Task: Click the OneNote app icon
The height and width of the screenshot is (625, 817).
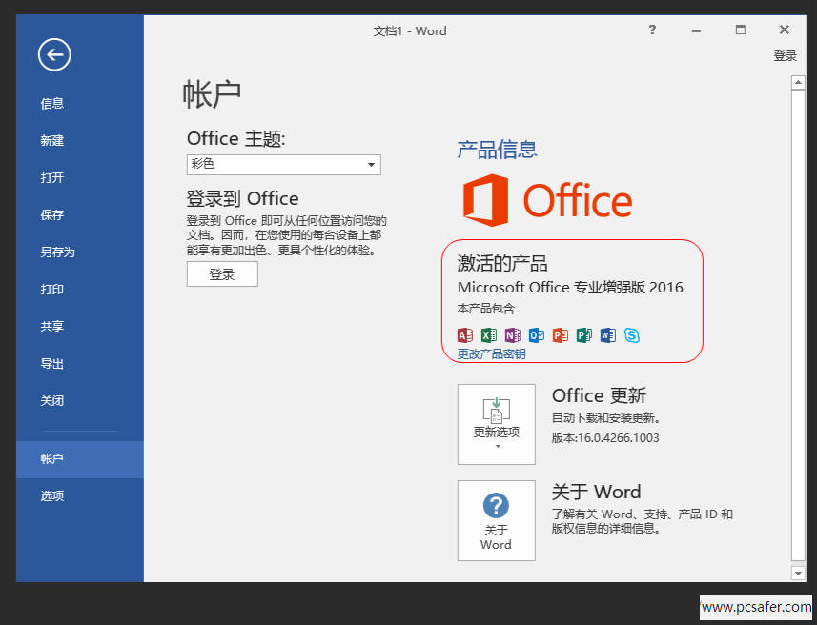Action: (x=513, y=335)
